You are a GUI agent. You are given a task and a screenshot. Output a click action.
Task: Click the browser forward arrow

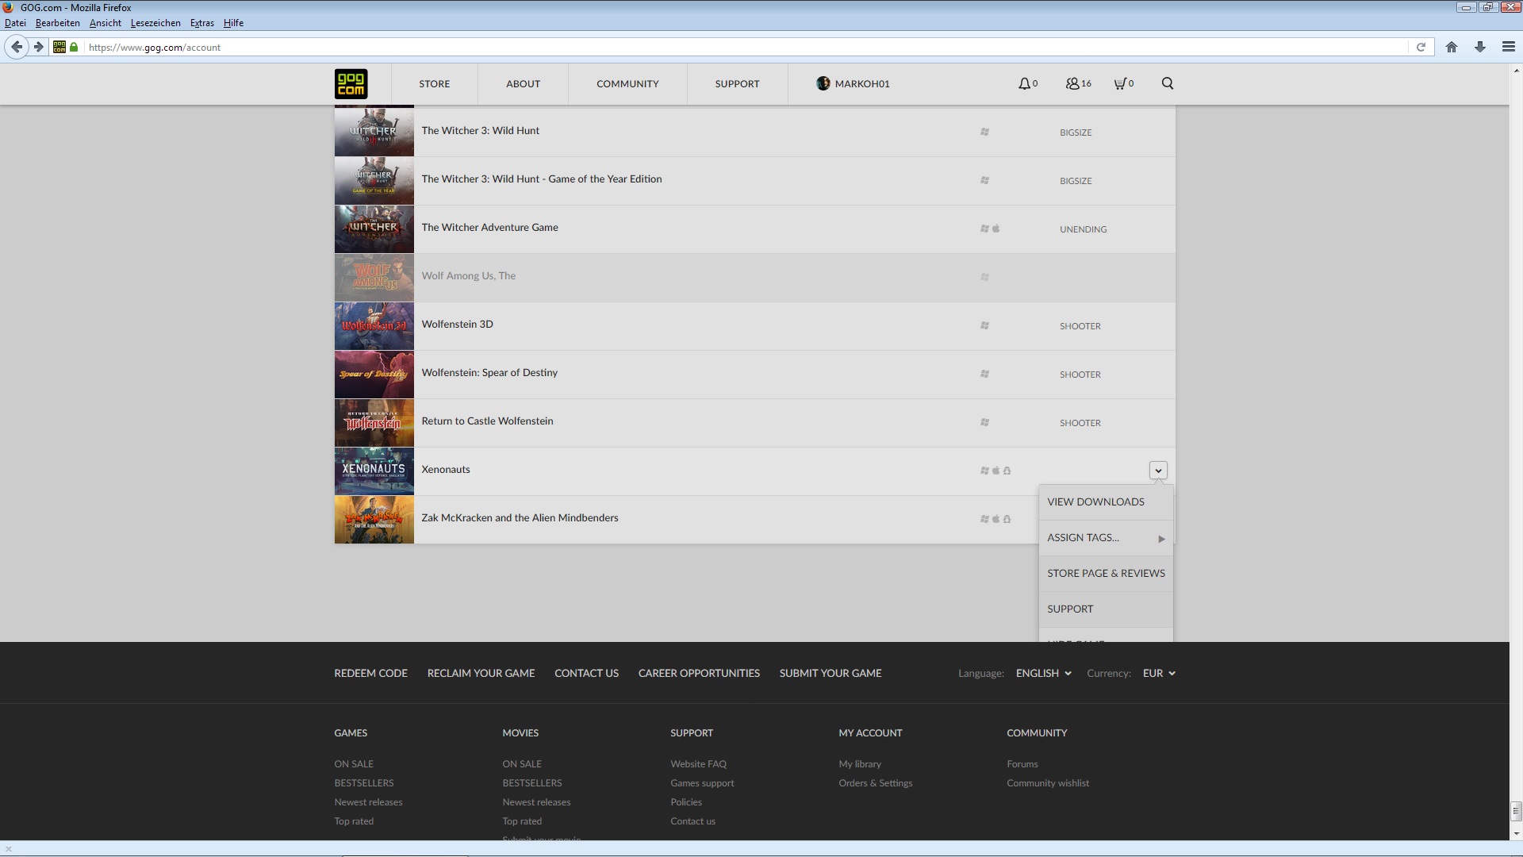pyautogui.click(x=38, y=47)
